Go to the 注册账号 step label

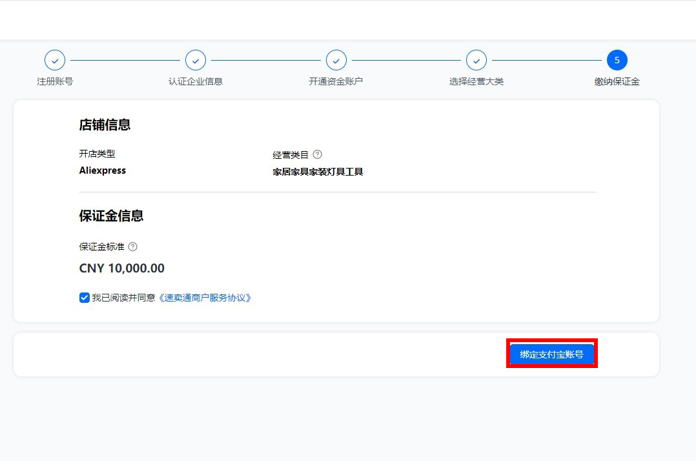pyautogui.click(x=55, y=81)
